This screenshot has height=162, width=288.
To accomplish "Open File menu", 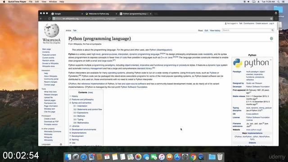I will pos(31,2).
